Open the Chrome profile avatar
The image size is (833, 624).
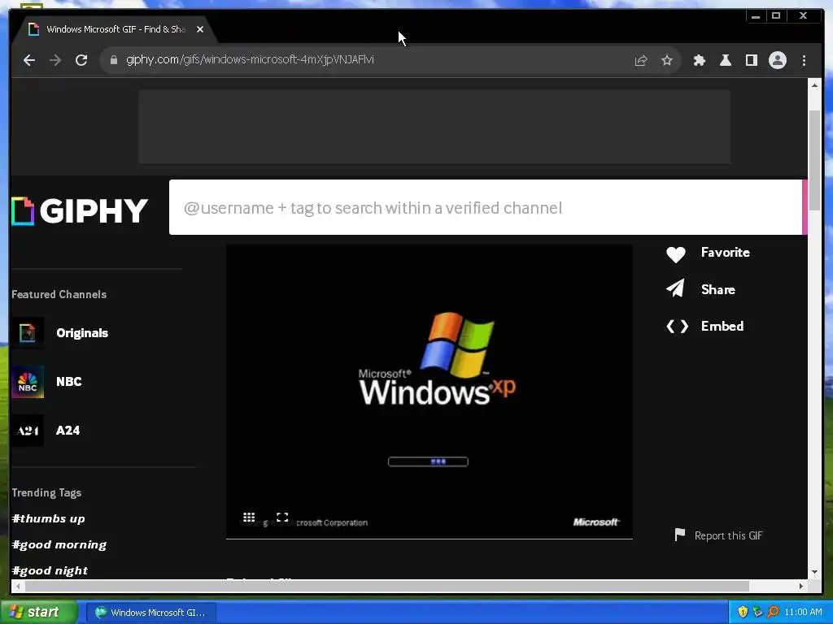point(777,60)
